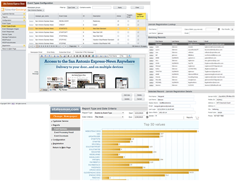Open Manage Publications in the sidebar
The width and height of the screenshot is (243, 181).
[x=9, y=37]
